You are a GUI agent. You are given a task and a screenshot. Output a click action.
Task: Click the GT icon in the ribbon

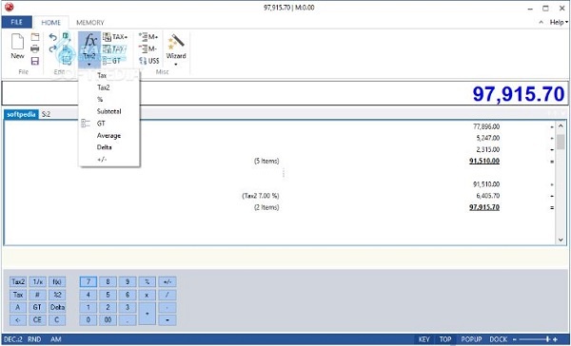[111, 61]
